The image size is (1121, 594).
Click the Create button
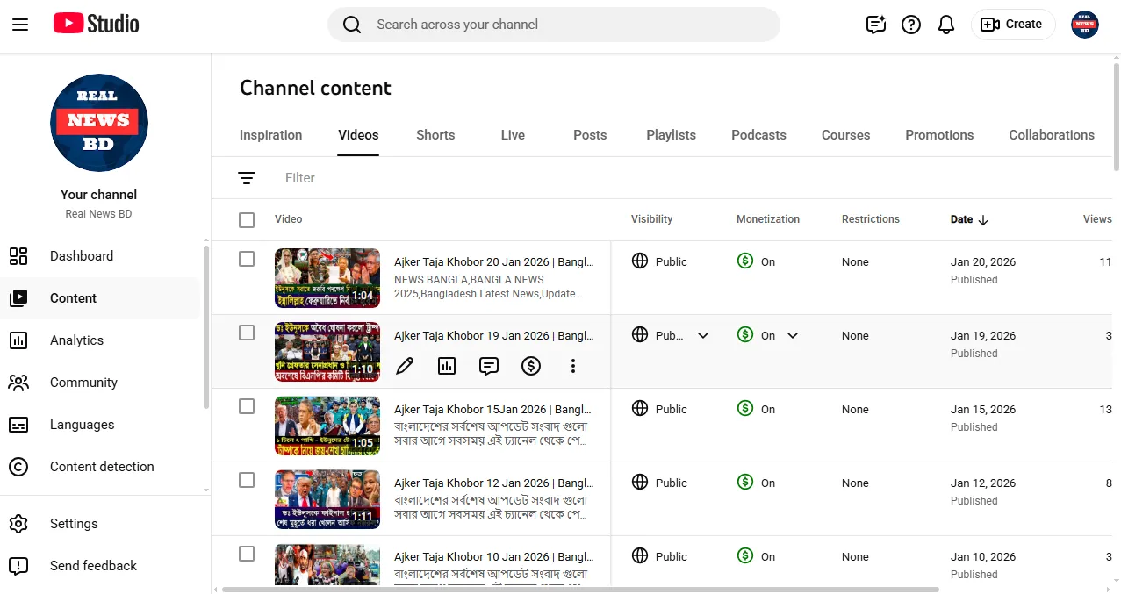click(x=1013, y=25)
